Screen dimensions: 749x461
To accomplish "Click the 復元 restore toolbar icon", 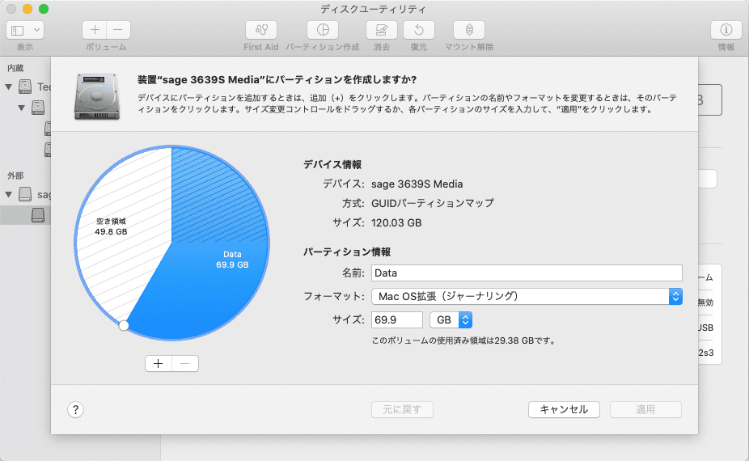I will [418, 30].
